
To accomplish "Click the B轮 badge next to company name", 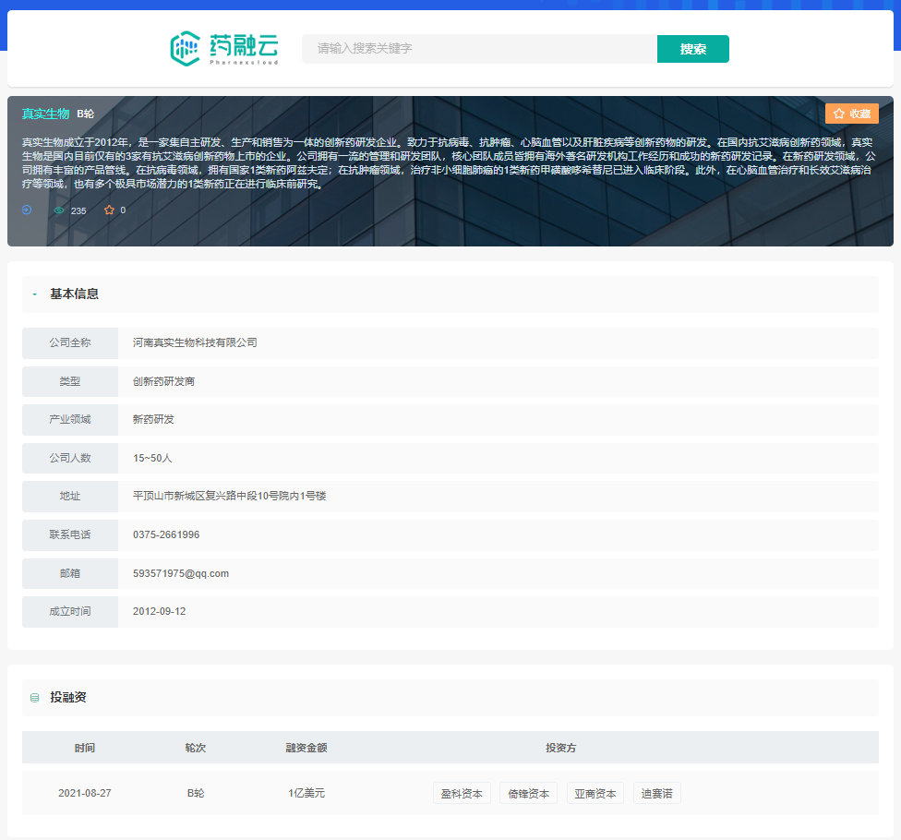I will [85, 114].
